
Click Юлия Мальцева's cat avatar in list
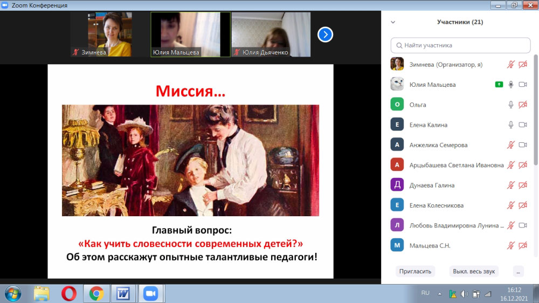point(397,84)
